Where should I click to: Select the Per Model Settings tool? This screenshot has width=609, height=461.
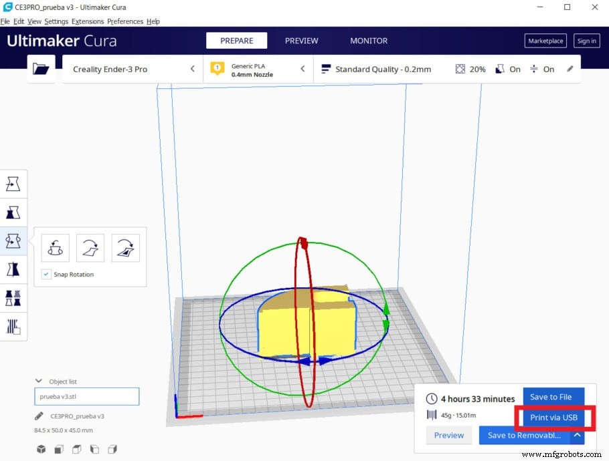[x=13, y=297]
